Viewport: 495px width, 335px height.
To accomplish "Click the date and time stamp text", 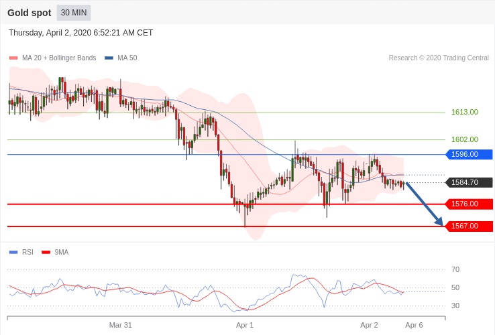I will (80, 33).
